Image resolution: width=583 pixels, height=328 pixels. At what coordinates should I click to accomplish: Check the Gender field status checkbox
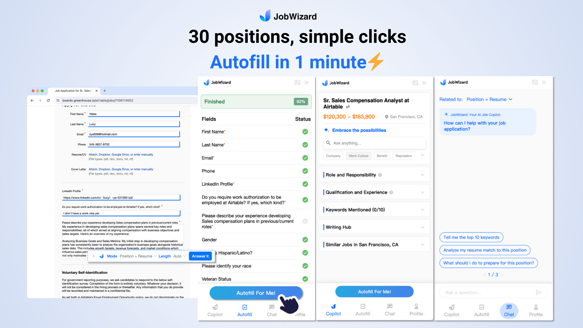305,239
